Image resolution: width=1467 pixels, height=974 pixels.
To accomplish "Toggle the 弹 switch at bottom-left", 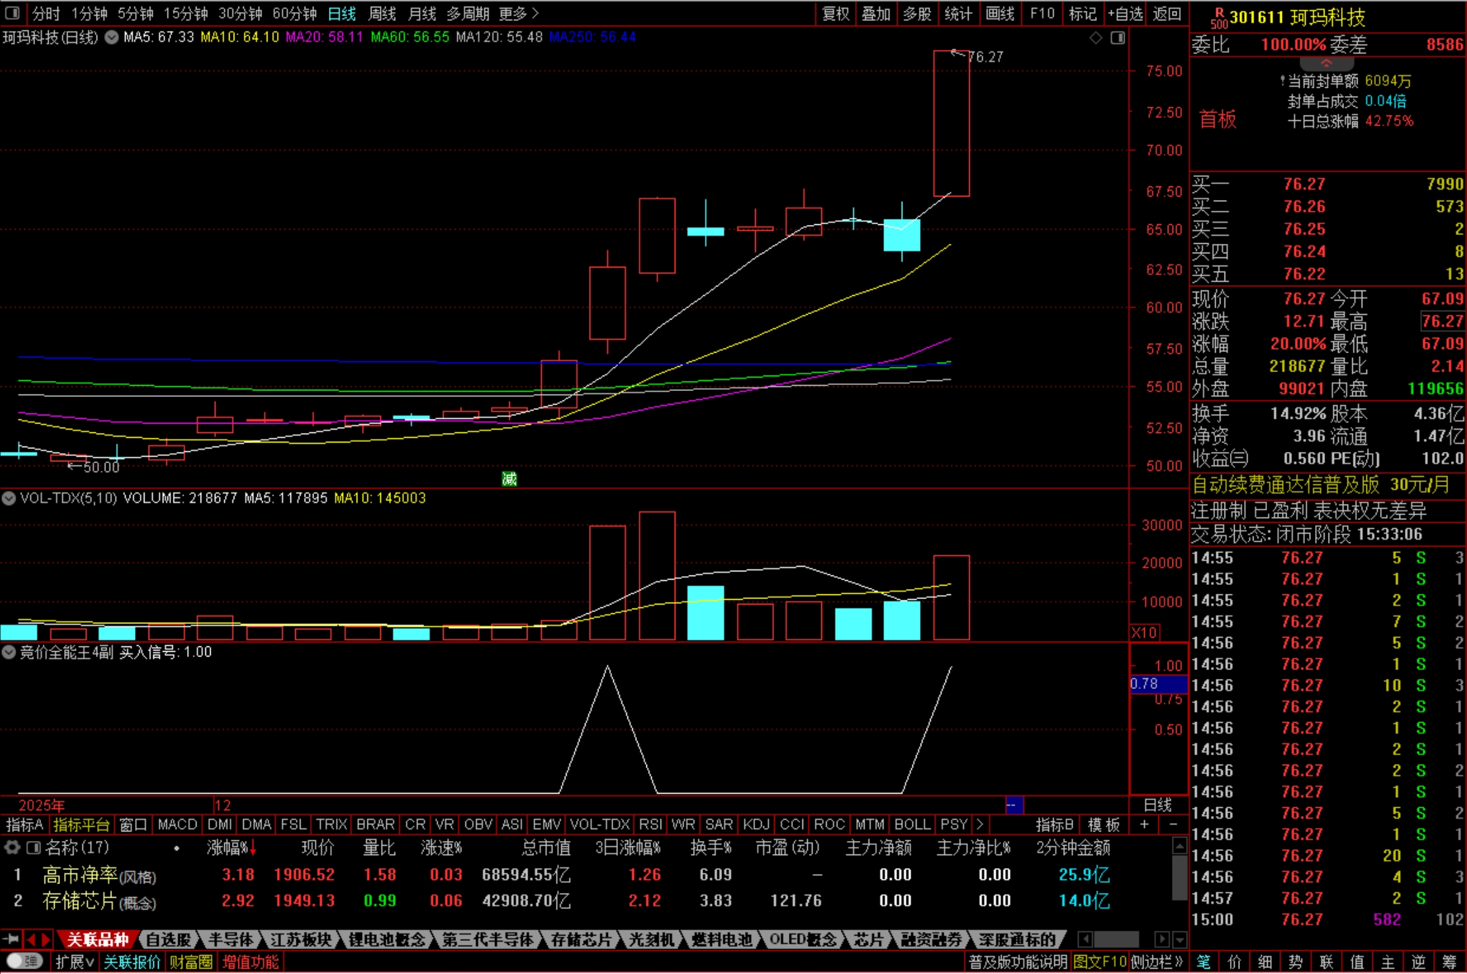I will 25,961.
